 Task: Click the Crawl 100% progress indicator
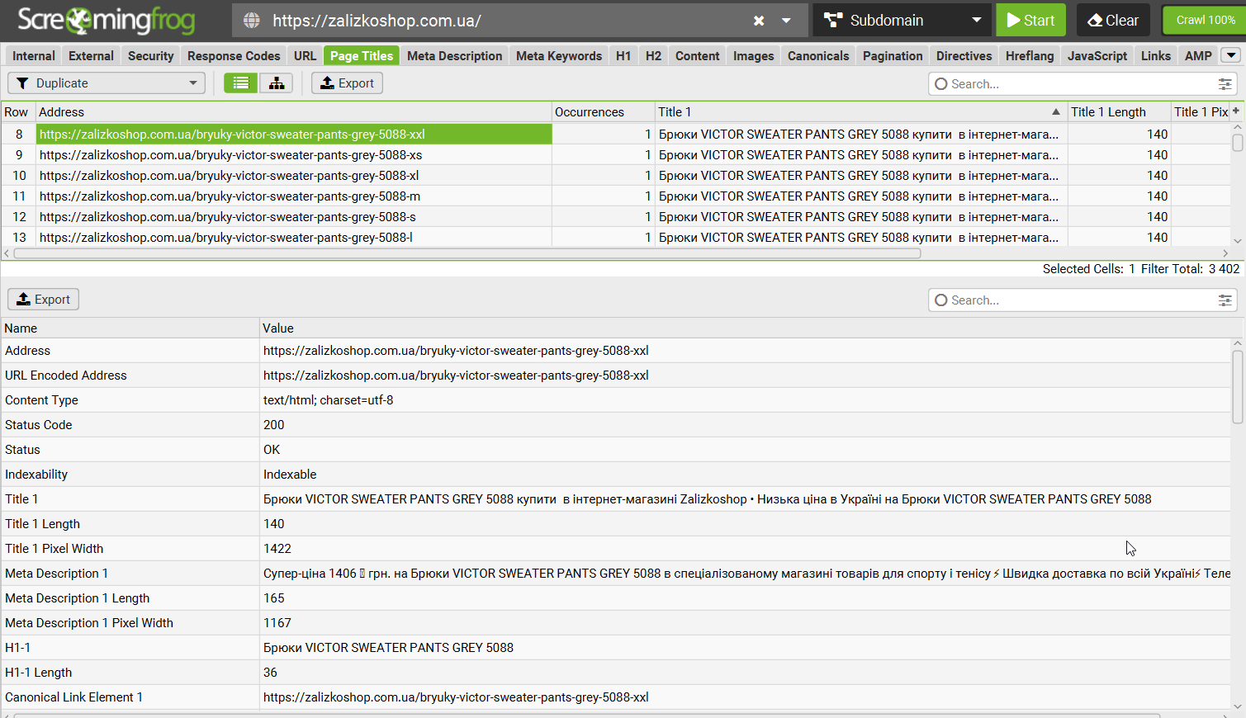coord(1205,20)
